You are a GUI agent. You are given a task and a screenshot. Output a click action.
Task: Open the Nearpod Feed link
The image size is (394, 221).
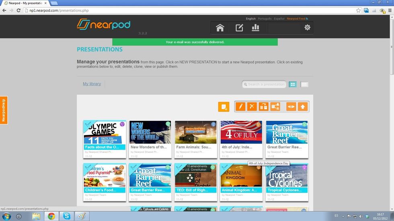297,18
